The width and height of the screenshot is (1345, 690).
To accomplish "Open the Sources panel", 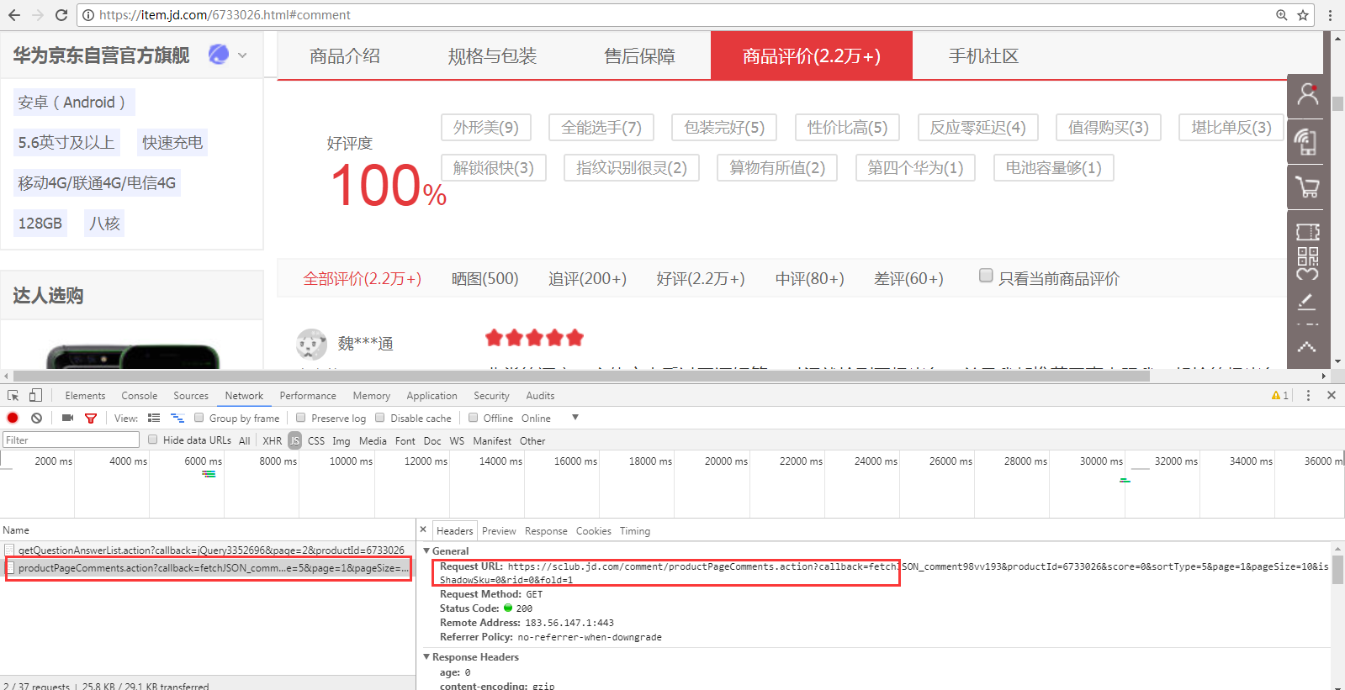I will (x=191, y=395).
